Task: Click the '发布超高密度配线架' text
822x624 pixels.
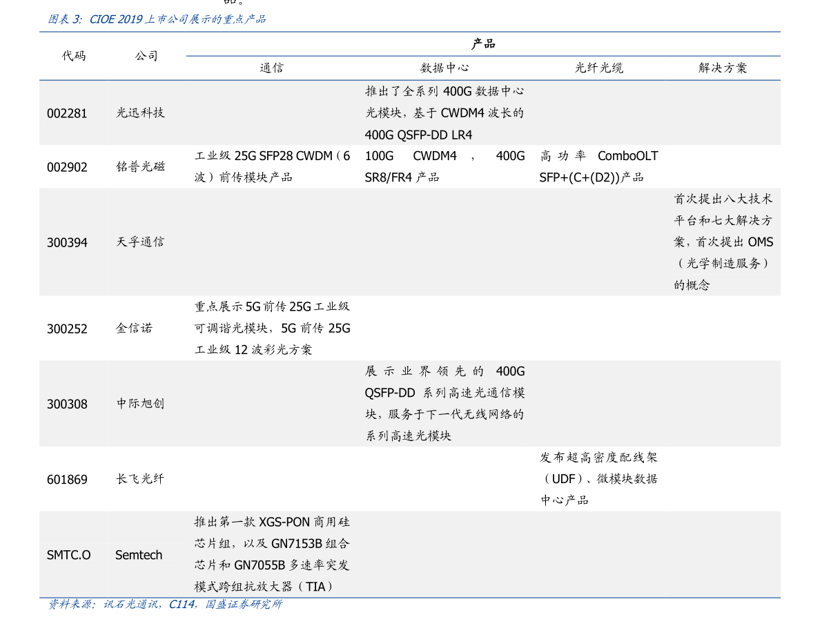Action: click(598, 458)
